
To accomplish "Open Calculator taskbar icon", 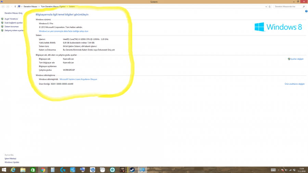I will (x=53, y=170).
